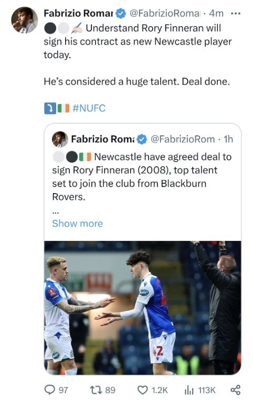
Task: Click the Fabrizio Romano display name at top
Action: (x=78, y=13)
